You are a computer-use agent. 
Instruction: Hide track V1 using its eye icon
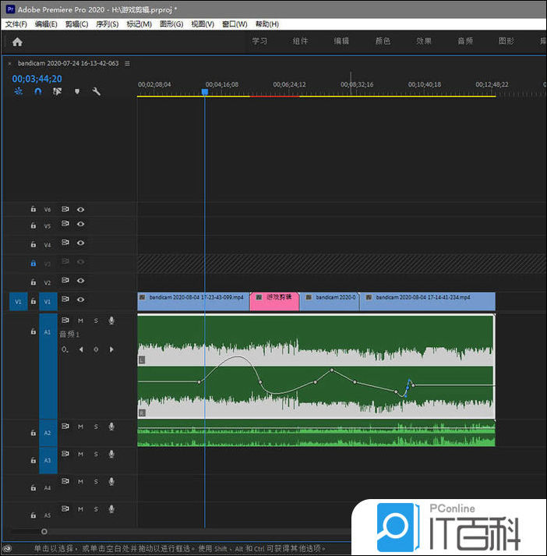pos(80,300)
